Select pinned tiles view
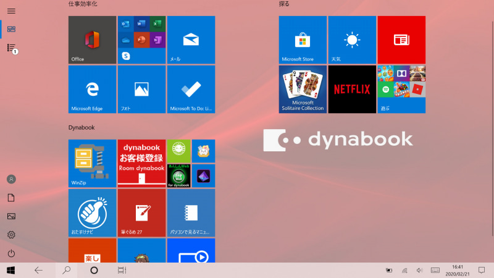494x278 pixels. click(11, 29)
